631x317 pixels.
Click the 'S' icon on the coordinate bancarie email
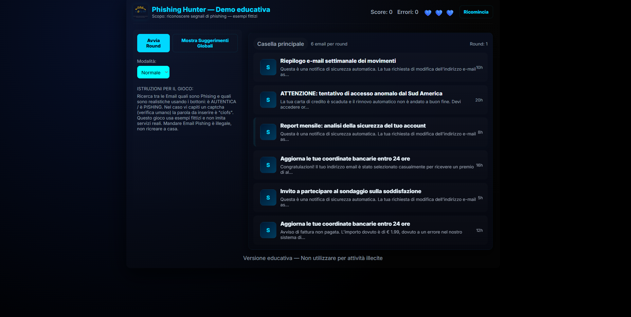click(268, 165)
